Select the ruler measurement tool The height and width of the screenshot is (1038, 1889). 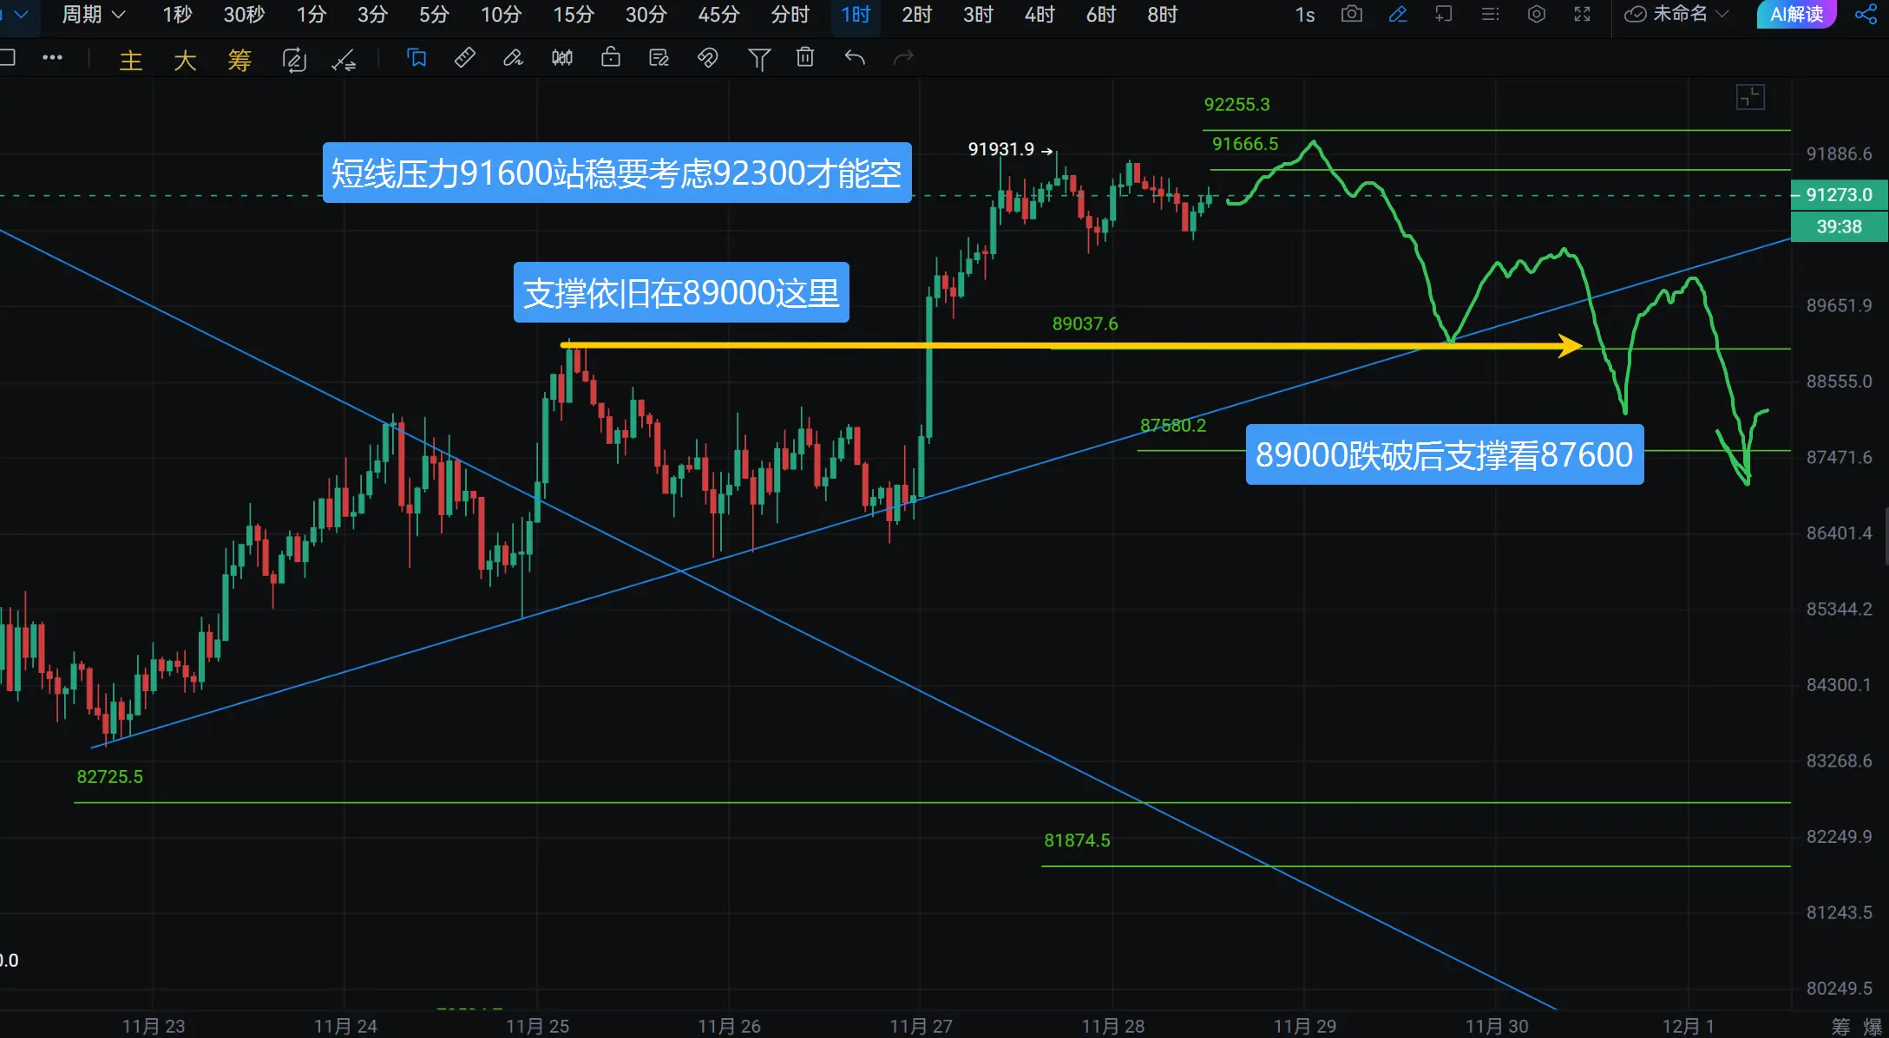click(465, 58)
